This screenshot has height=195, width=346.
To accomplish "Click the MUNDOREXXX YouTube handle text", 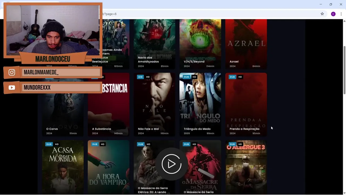I will click(x=37, y=87).
